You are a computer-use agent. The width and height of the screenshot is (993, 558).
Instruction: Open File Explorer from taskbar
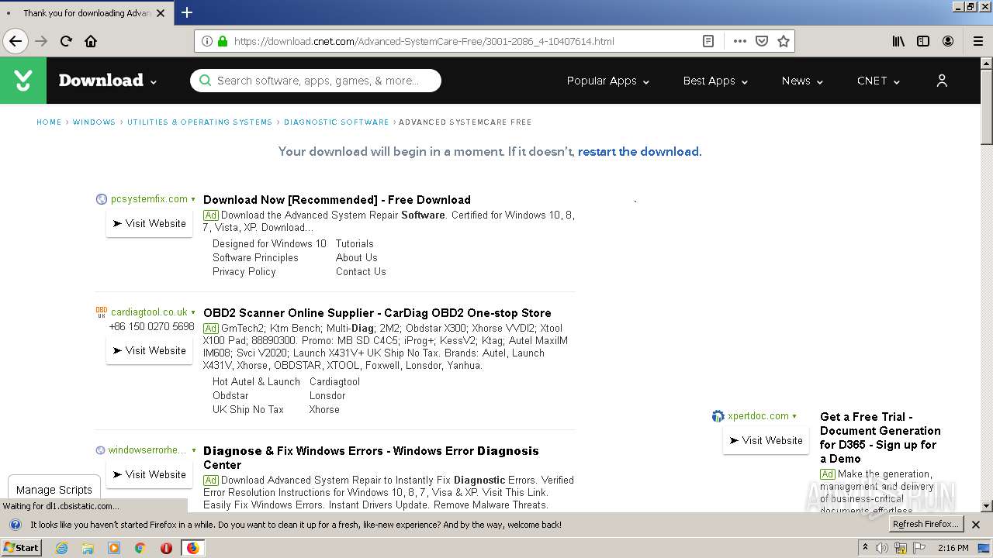tap(88, 548)
